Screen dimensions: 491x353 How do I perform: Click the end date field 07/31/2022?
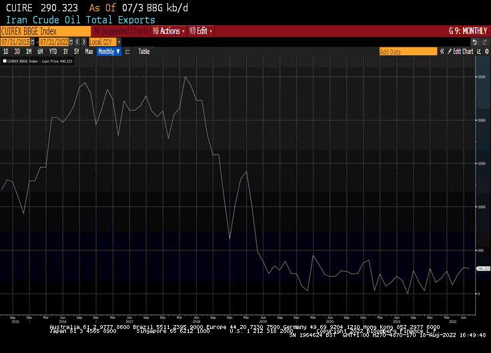(x=54, y=42)
